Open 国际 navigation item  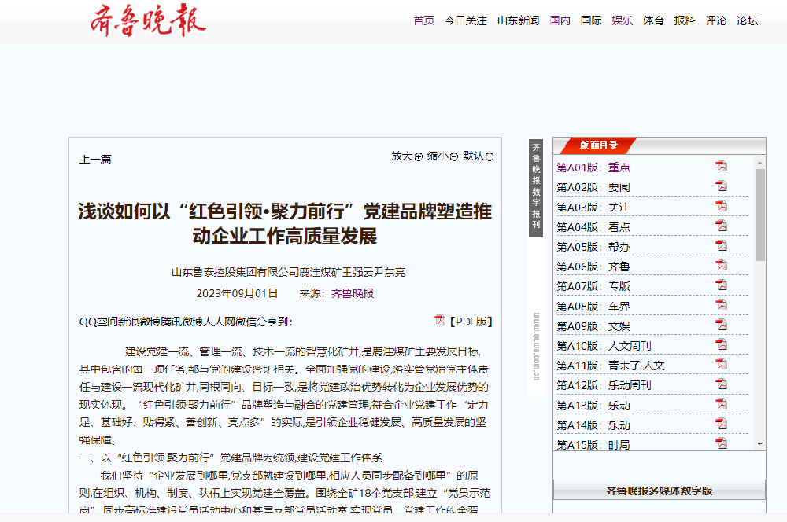click(591, 20)
